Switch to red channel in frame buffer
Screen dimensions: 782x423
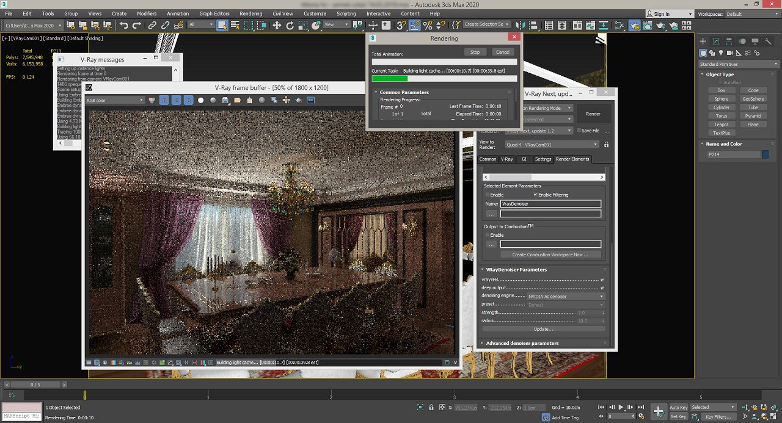(x=164, y=100)
